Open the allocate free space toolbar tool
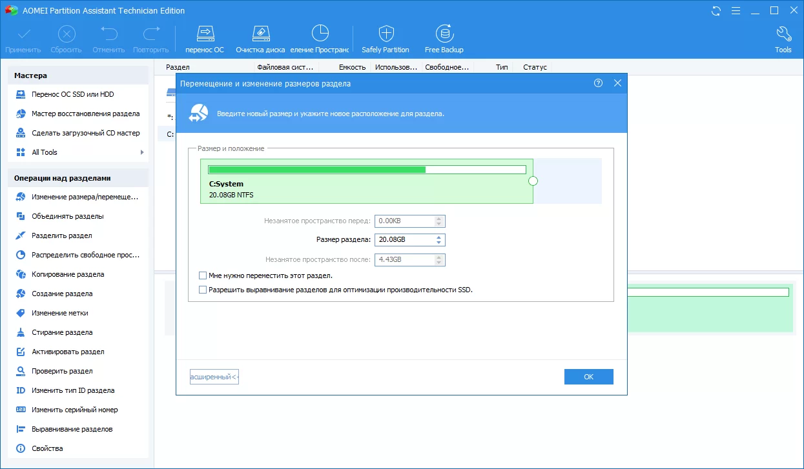Screen dimensions: 804x469 coord(320,39)
